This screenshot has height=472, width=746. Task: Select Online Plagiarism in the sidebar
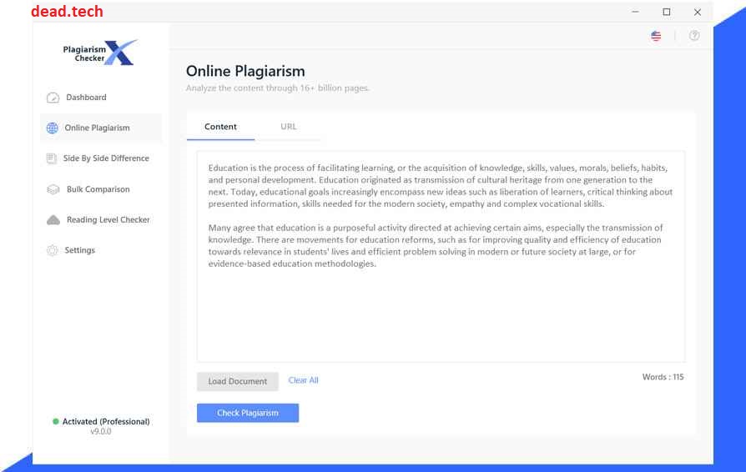[x=101, y=128]
